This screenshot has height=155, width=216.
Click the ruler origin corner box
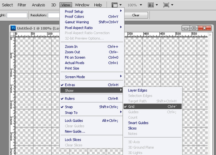click(x=13, y=34)
